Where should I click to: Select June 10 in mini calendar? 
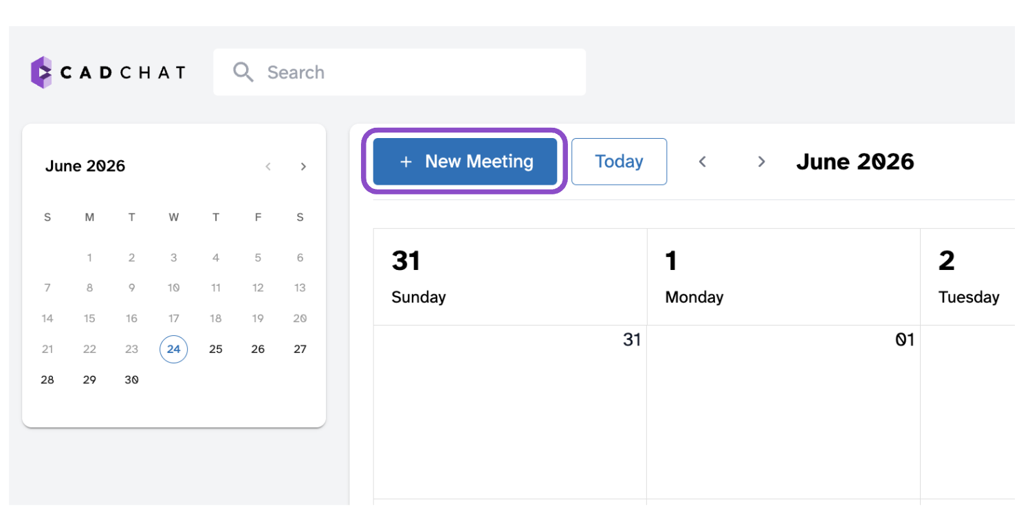[x=173, y=288]
